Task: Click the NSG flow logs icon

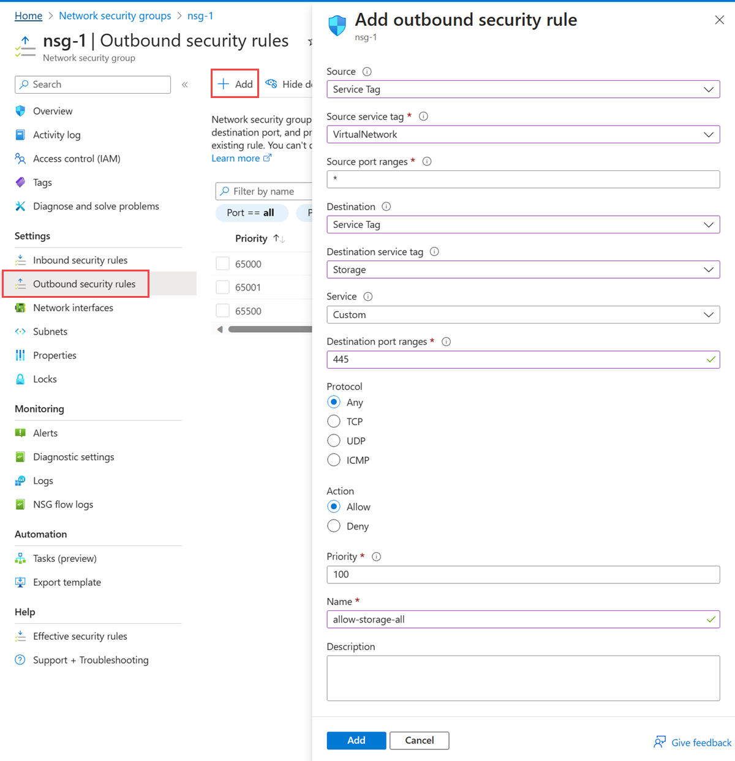Action: pos(20,504)
